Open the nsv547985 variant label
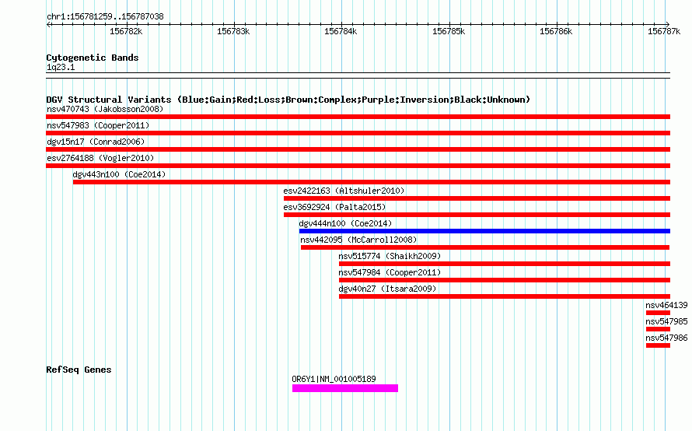 click(x=666, y=321)
